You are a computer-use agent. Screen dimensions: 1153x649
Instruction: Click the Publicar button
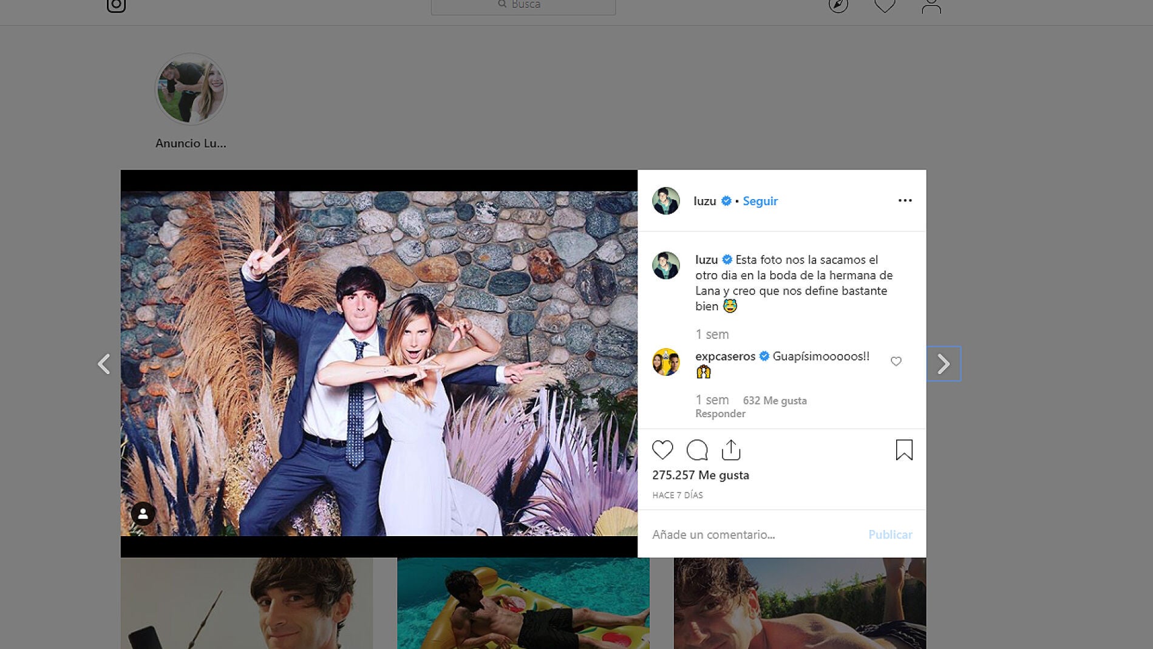click(x=889, y=534)
